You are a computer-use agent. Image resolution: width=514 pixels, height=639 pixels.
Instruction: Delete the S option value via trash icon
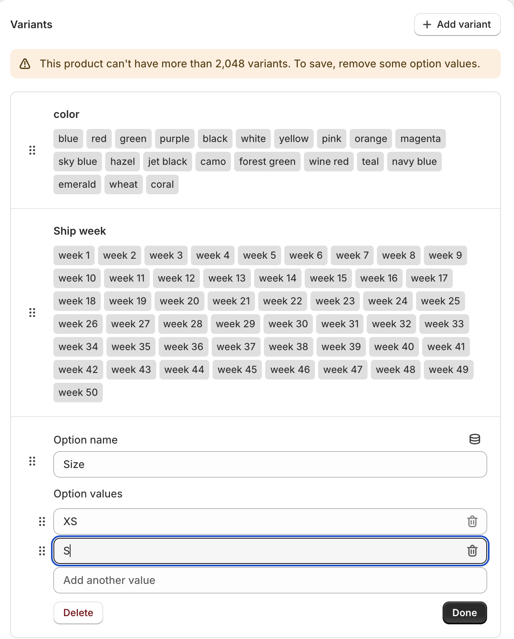[472, 551]
